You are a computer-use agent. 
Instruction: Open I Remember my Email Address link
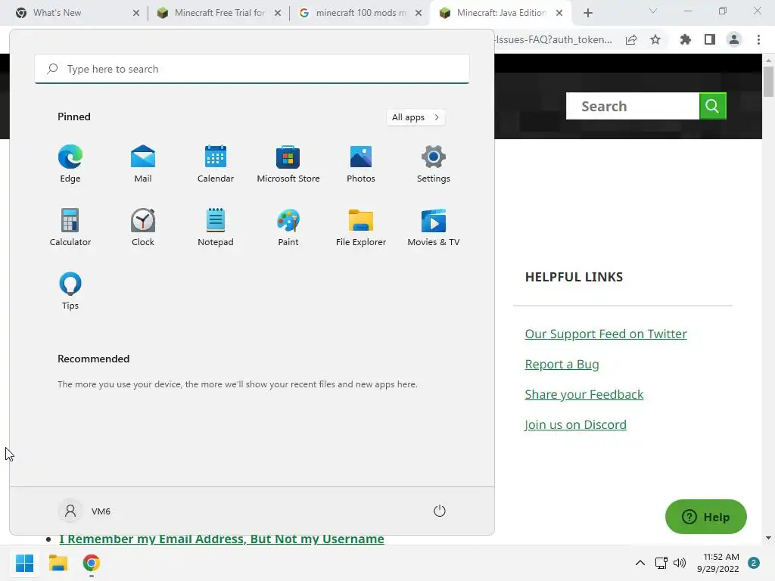(x=222, y=539)
